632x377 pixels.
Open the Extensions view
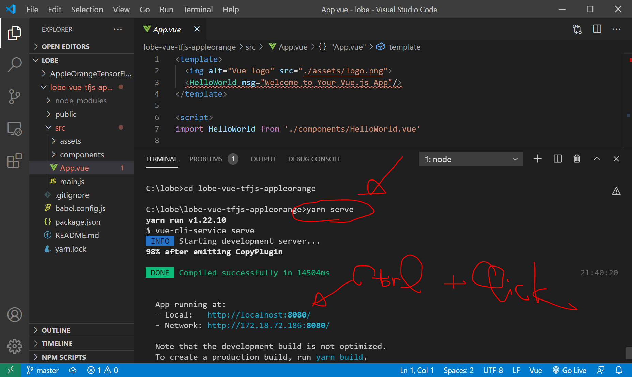pos(14,160)
